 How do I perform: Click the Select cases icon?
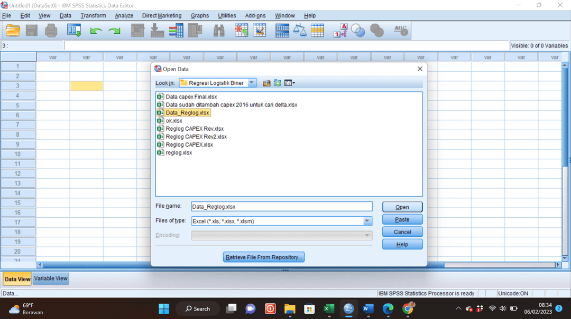coord(318,31)
